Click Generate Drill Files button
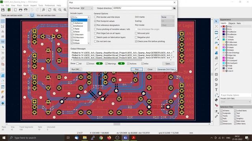 click(x=166, y=69)
